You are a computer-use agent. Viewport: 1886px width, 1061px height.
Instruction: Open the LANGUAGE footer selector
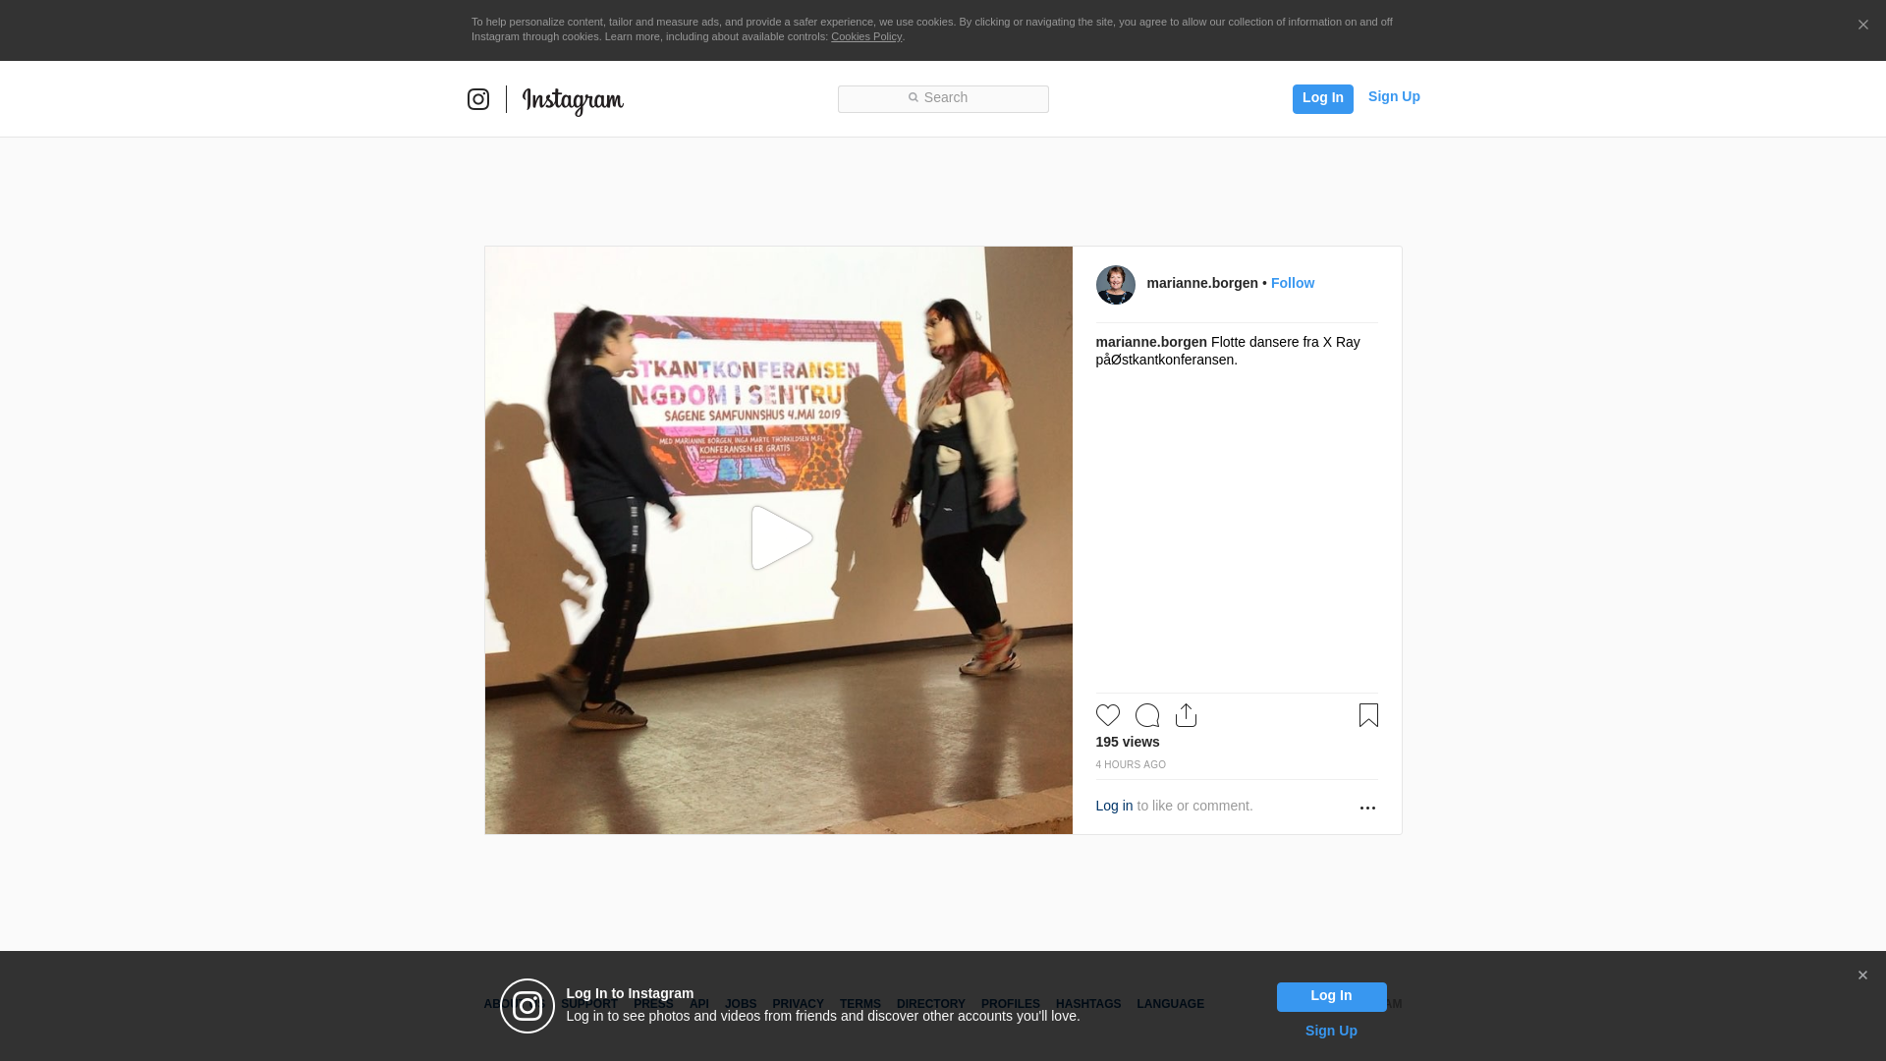click(1170, 1004)
